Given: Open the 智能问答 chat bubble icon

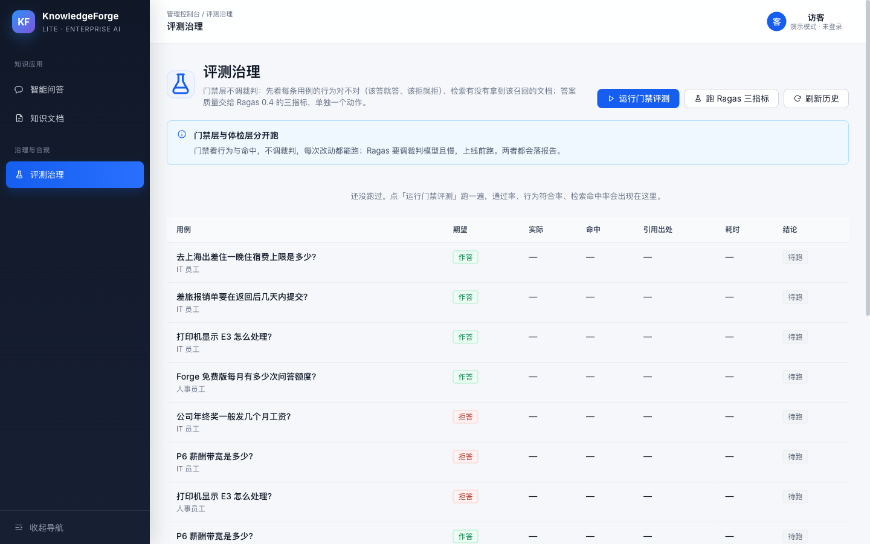Looking at the screenshot, I should pos(19,89).
